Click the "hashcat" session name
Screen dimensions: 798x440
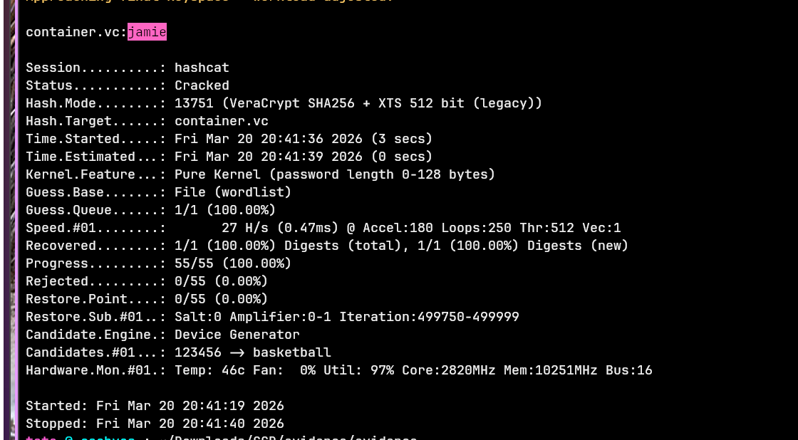click(202, 68)
